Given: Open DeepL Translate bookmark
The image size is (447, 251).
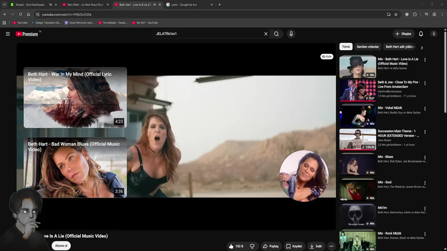Looking at the screenshot, I should coord(46,23).
